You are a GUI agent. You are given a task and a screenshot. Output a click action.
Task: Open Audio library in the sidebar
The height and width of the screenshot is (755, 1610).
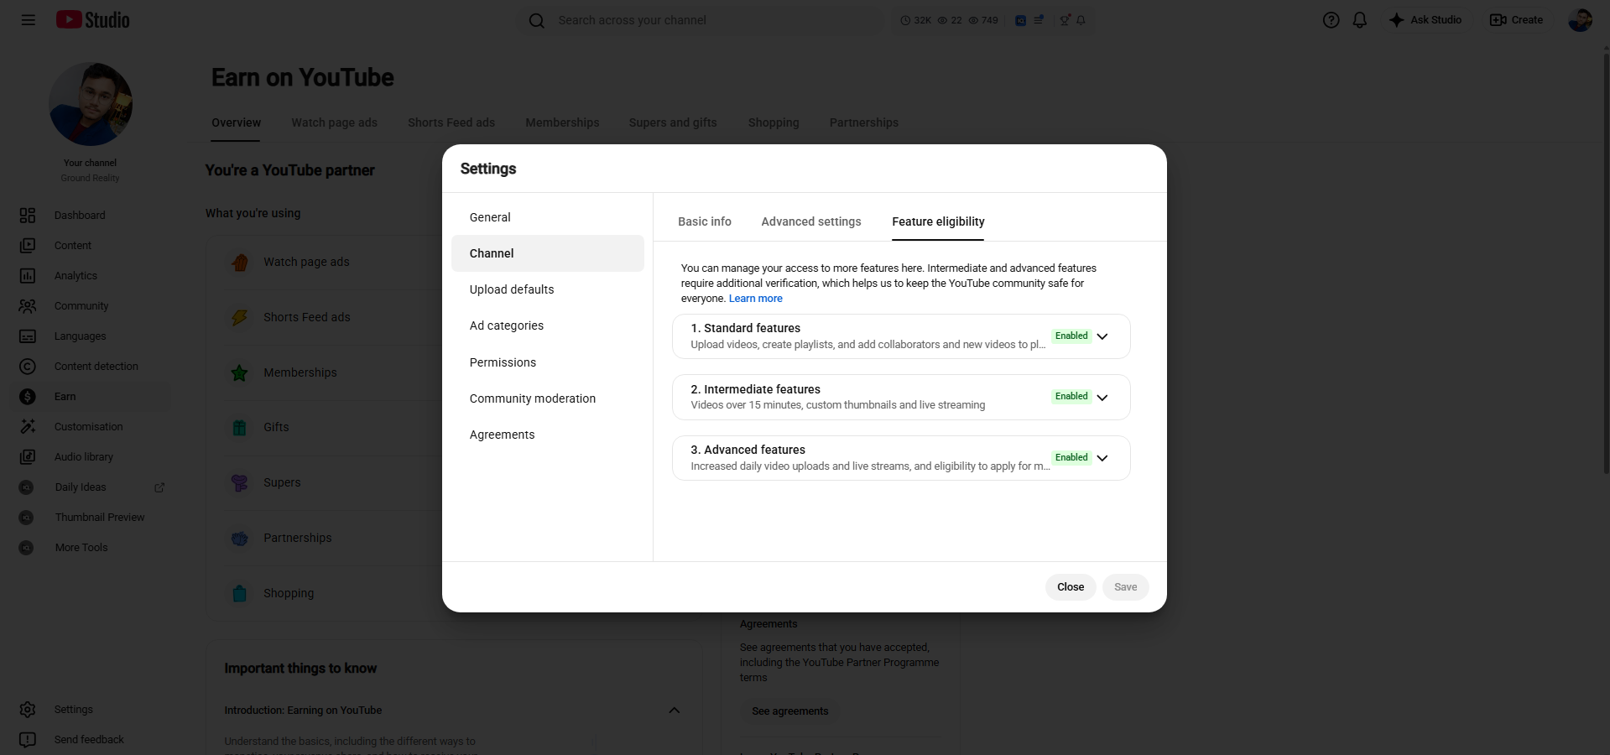click(91, 457)
